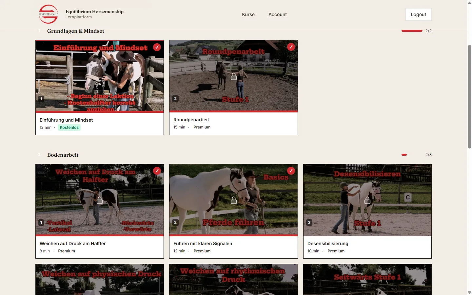The height and width of the screenshot is (295, 472).
Task: Click number 2 badge on Roundpenarbeit lesson
Action: [175, 99]
